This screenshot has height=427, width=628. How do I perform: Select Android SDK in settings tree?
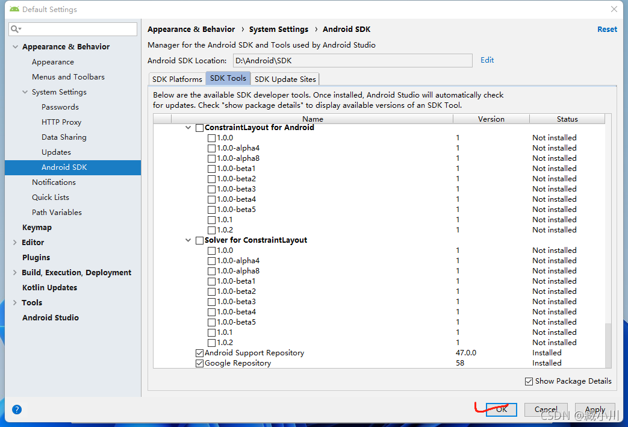tap(73, 167)
